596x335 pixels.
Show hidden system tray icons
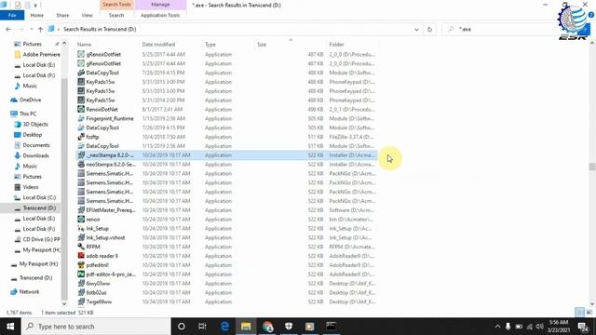tap(497, 327)
